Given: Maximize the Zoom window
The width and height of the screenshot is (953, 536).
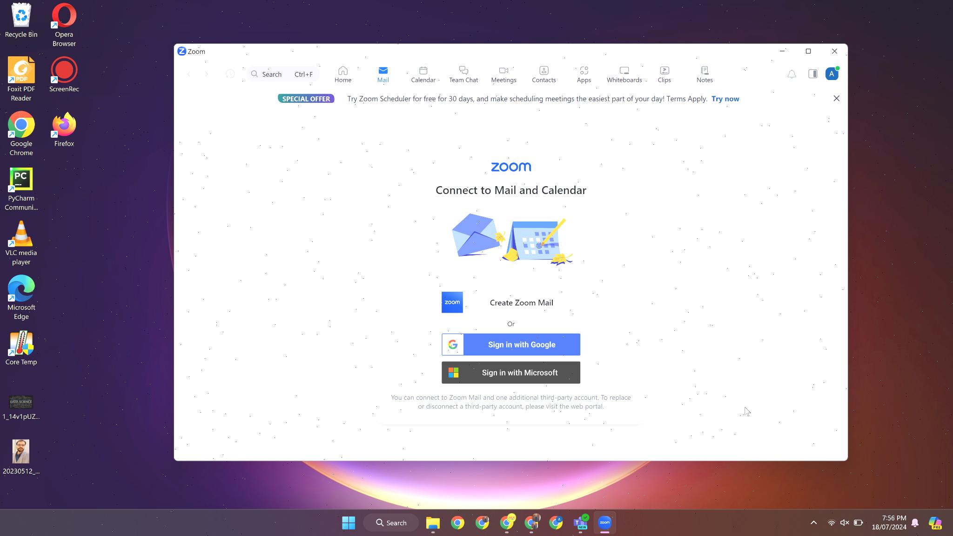Looking at the screenshot, I should pos(808,51).
